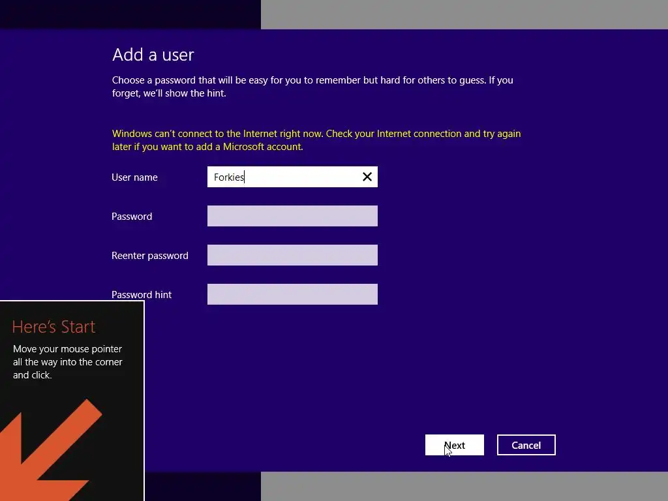This screenshot has width=668, height=501.
Task: Click the "Add a user" heading
Action: 153,55
